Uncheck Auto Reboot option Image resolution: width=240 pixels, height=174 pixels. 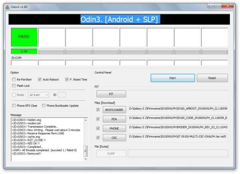coord(40,80)
